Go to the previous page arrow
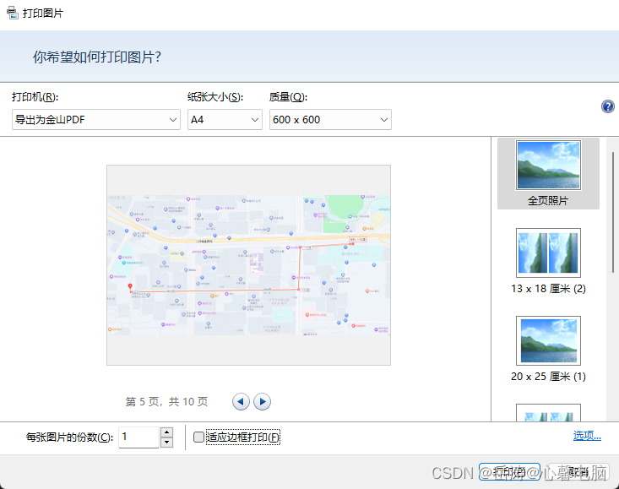The height and width of the screenshot is (489, 619). [x=241, y=402]
